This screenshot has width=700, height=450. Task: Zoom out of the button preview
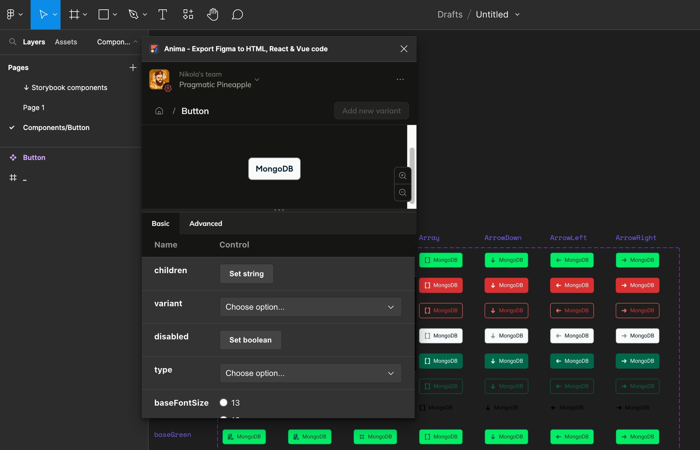(402, 192)
